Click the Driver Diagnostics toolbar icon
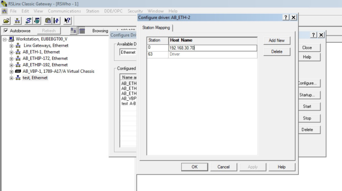This screenshot has width=342, height=191. [x=37, y=21]
